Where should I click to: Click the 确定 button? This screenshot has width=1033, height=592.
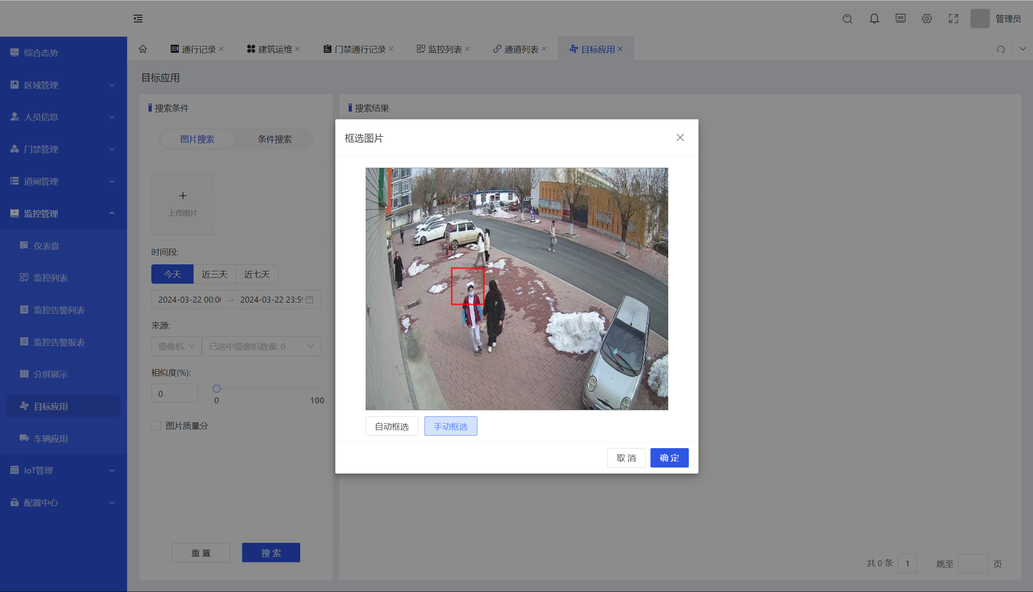coord(669,458)
